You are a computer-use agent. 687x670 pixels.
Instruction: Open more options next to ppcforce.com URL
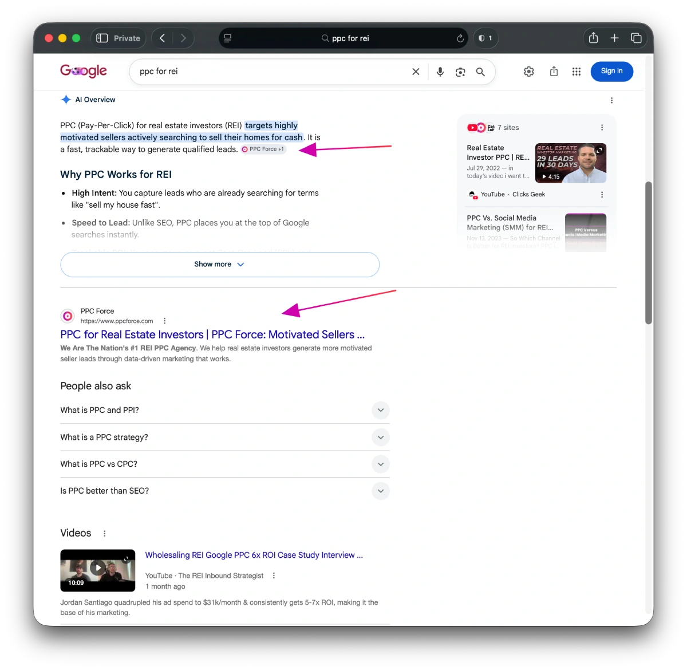point(165,321)
